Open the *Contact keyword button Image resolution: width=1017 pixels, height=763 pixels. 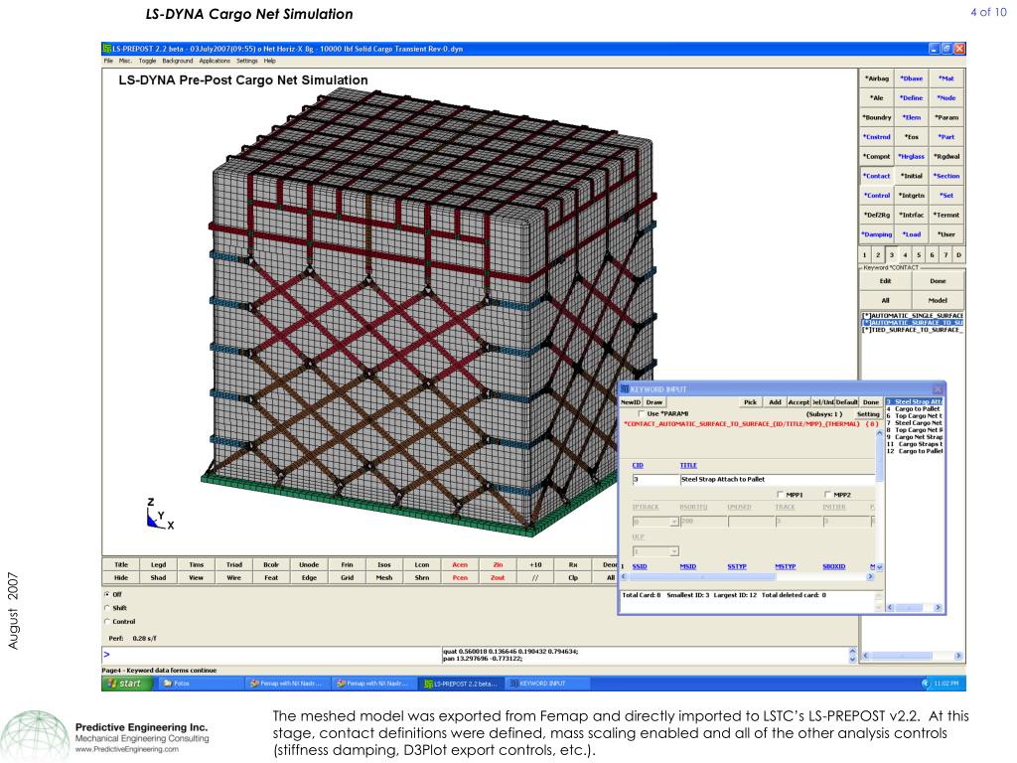(x=877, y=176)
